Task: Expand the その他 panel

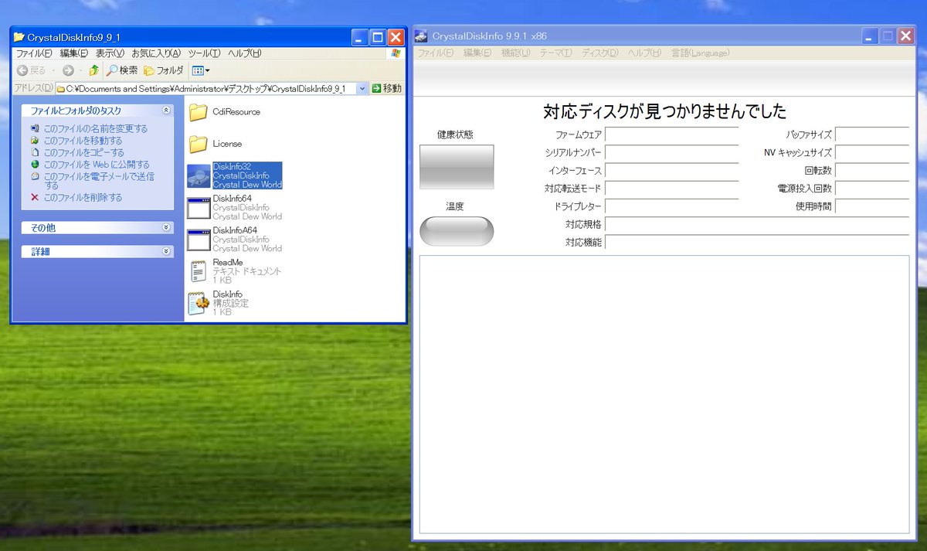Action: (166, 228)
